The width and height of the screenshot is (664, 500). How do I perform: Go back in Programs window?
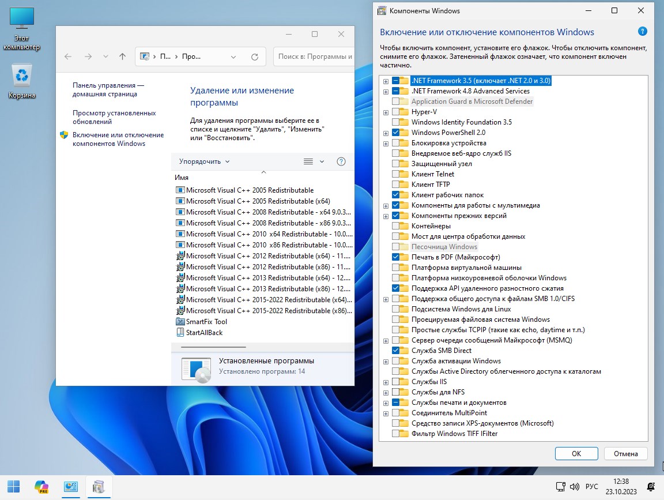tap(68, 57)
